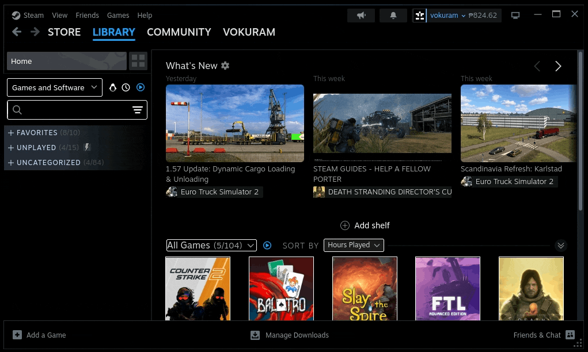Toggle ready-to-play filter in sidebar
Viewport: 588px width, 352px height.
coord(141,87)
